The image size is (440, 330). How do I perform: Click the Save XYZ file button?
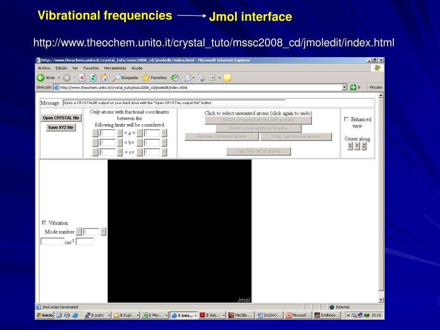coord(61,127)
